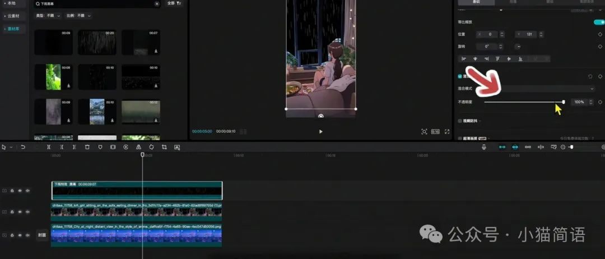Add a position keyframe diamond
The width and height of the screenshot is (605, 259).
click(x=600, y=34)
